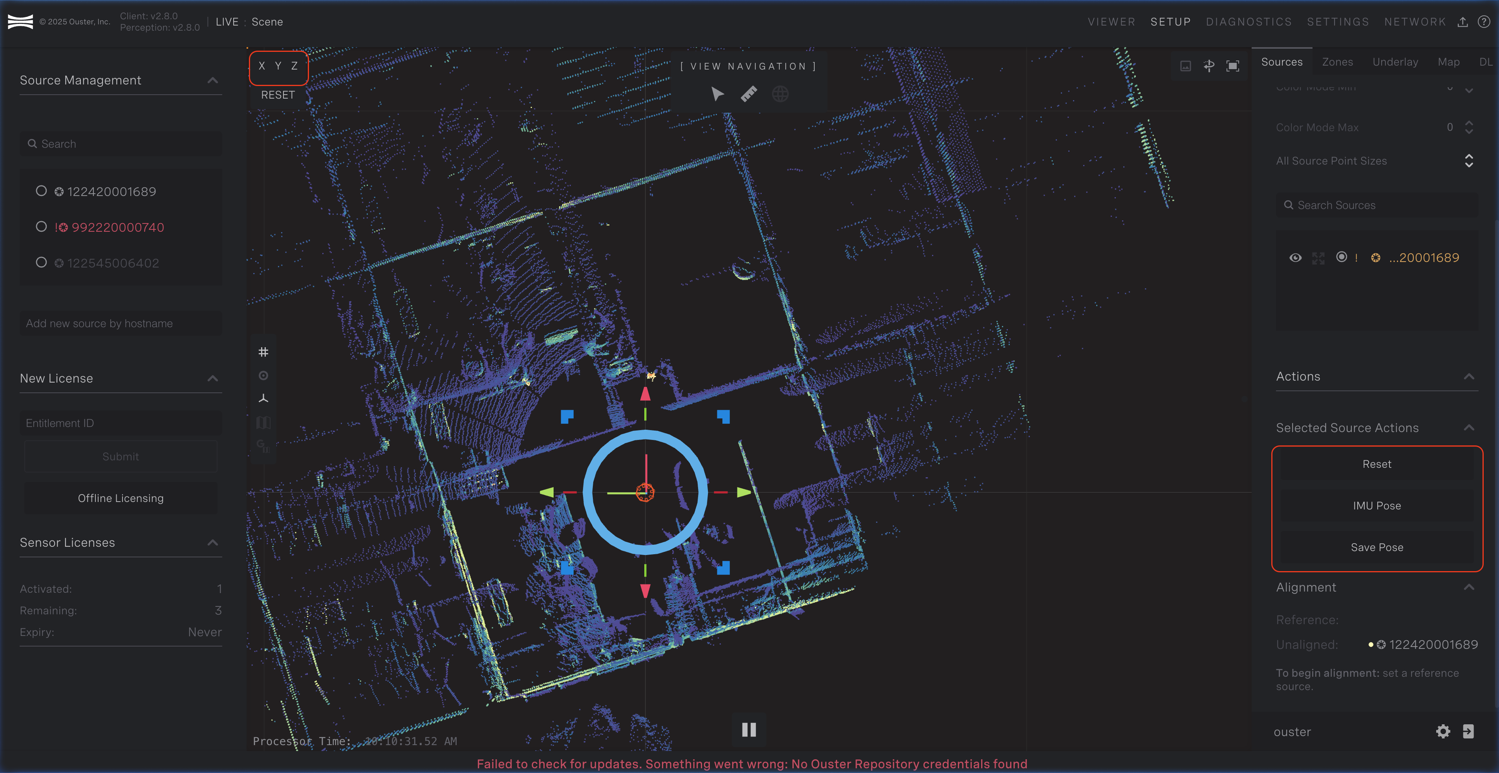The image size is (1499, 773).
Task: Click the fit-to-view frame icon
Action: [1232, 66]
